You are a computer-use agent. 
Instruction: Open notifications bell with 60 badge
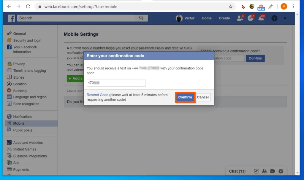point(261,18)
